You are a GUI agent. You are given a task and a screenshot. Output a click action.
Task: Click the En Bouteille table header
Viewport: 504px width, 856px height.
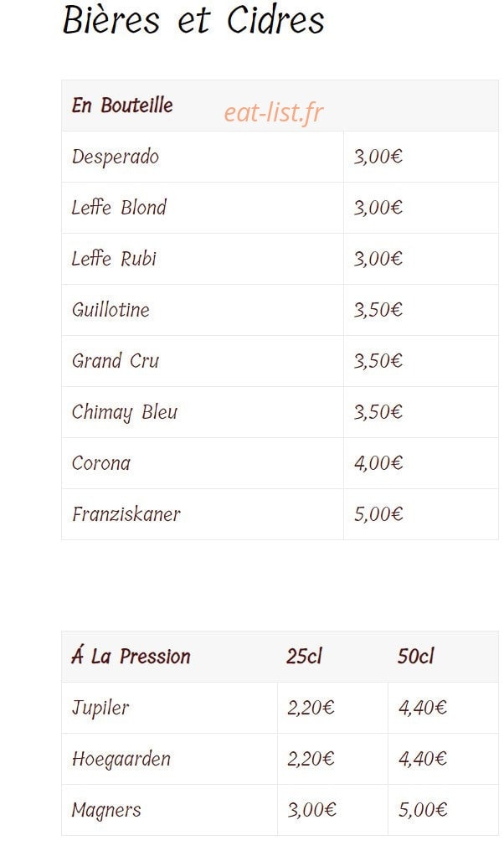[x=122, y=106]
